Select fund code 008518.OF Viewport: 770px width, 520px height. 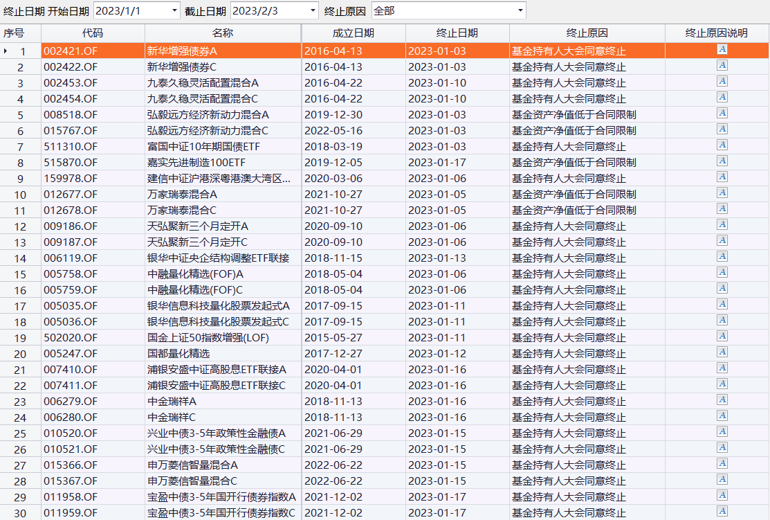[x=71, y=114]
